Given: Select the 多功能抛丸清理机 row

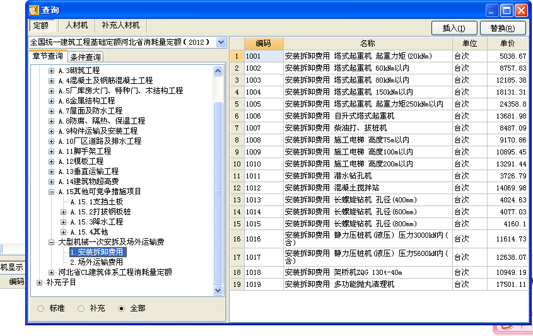Looking at the screenshot, I should 379,284.
